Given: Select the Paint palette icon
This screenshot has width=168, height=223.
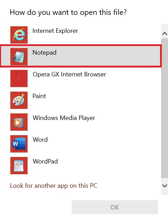Looking at the screenshot, I should pyautogui.click(x=19, y=100).
